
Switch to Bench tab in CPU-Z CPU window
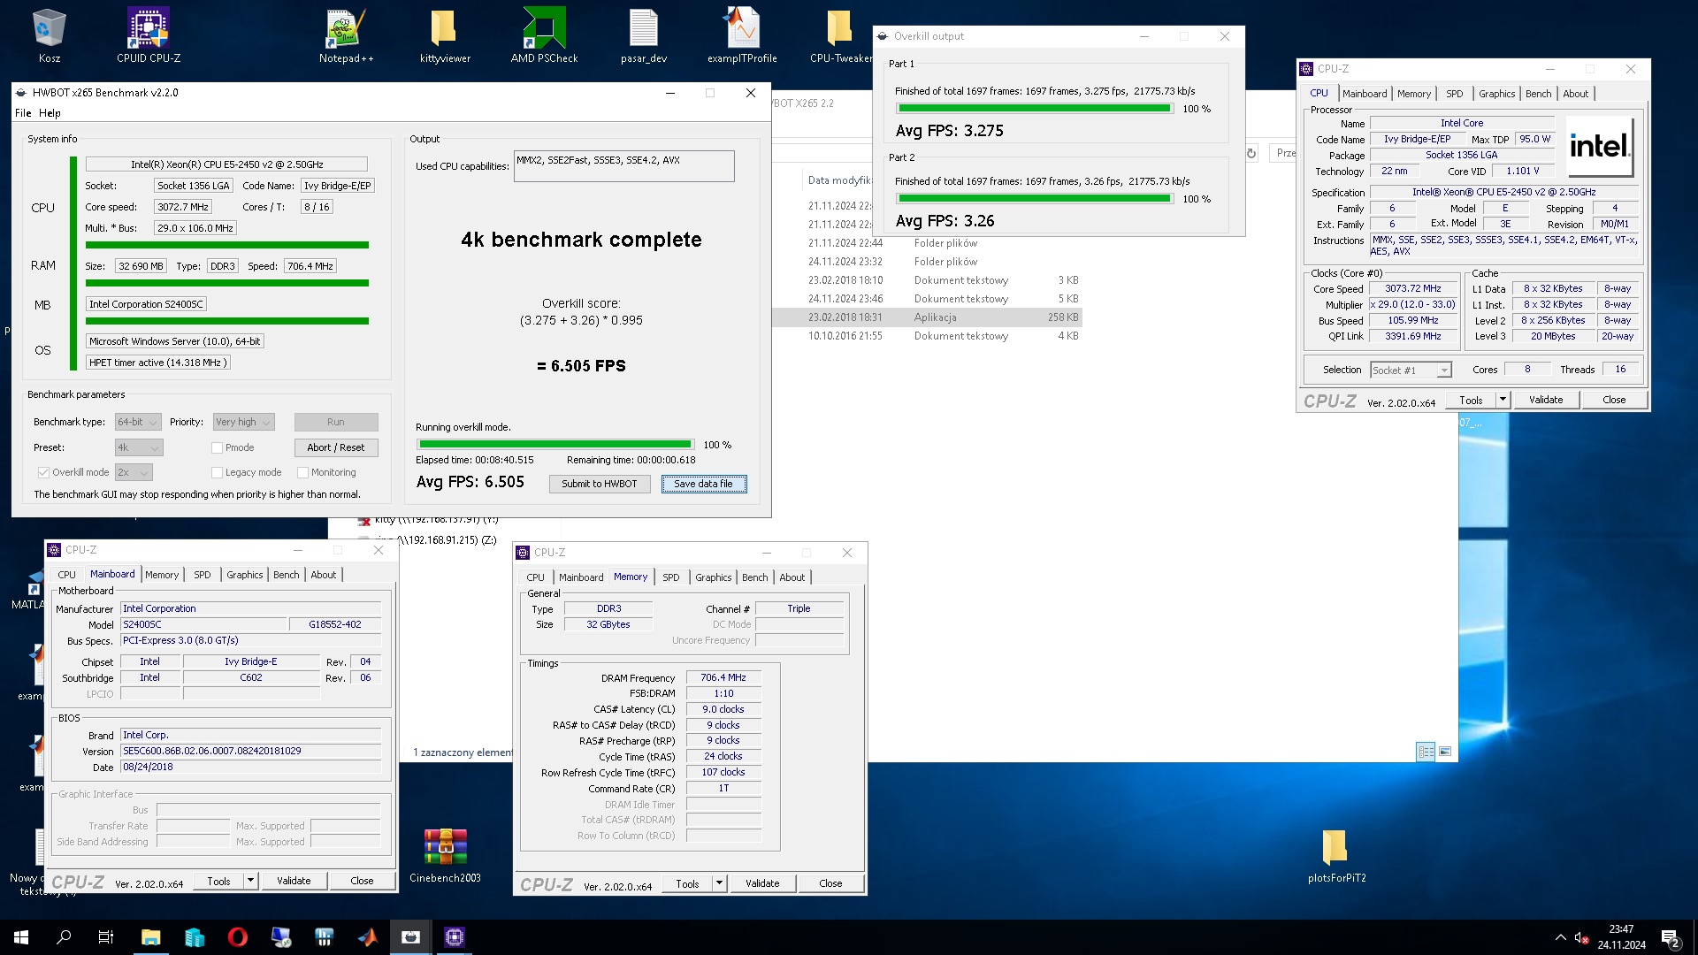click(x=1538, y=94)
